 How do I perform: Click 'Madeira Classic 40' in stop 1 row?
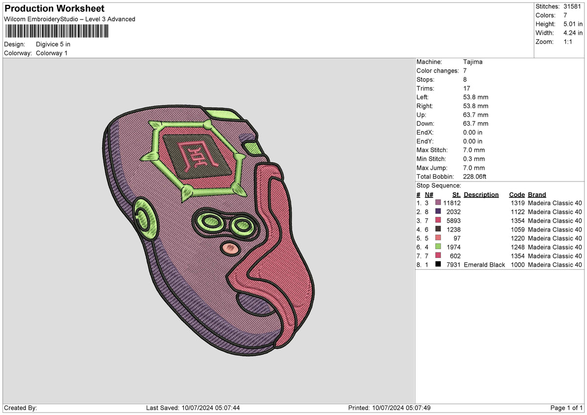click(555, 203)
